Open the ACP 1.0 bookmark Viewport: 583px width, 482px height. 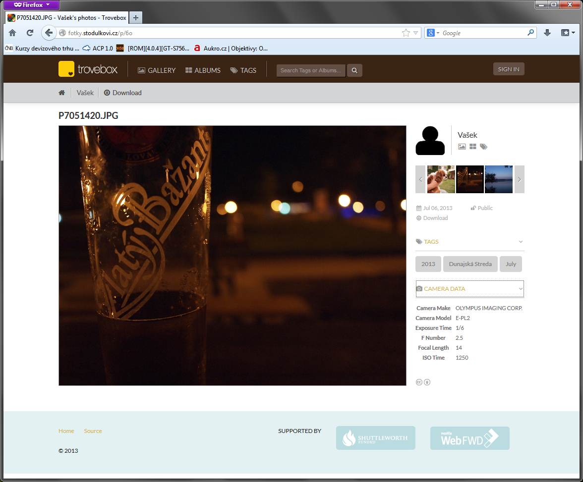pyautogui.click(x=98, y=49)
